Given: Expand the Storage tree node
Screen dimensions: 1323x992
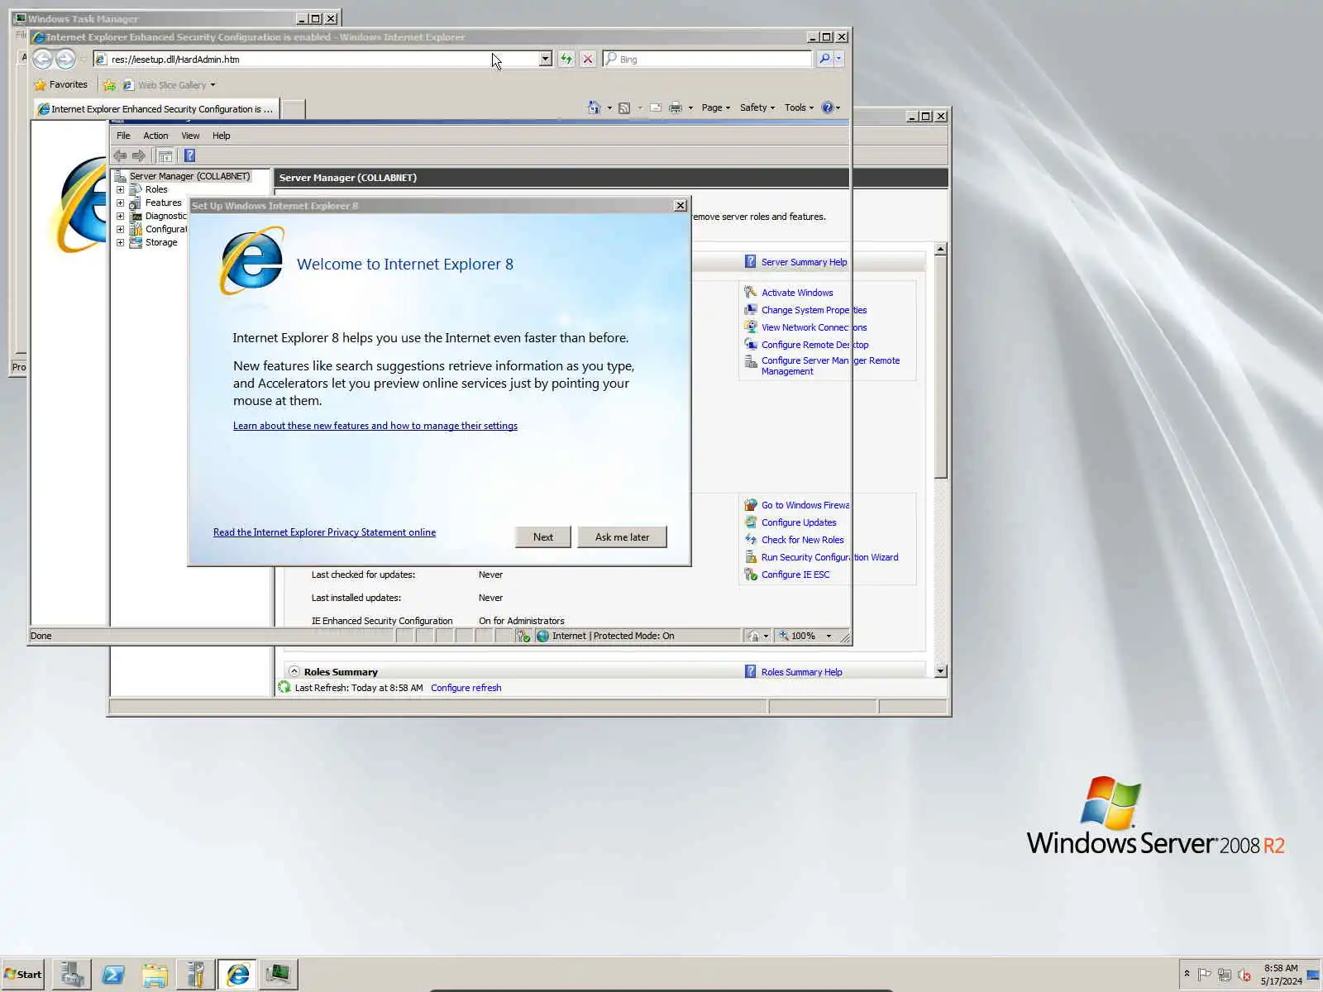Looking at the screenshot, I should click(x=120, y=242).
